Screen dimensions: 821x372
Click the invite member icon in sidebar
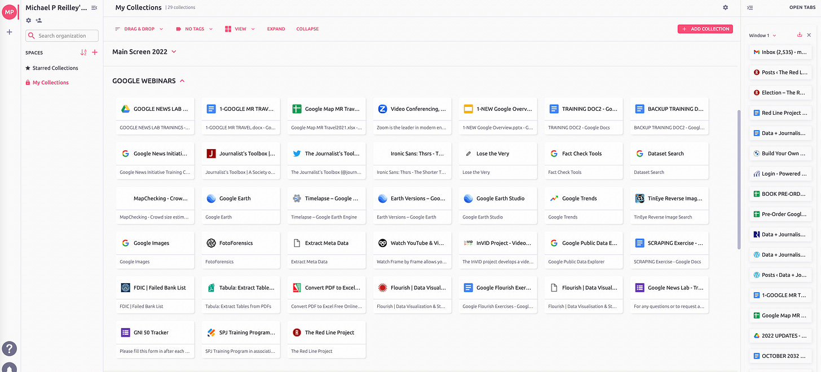[39, 20]
